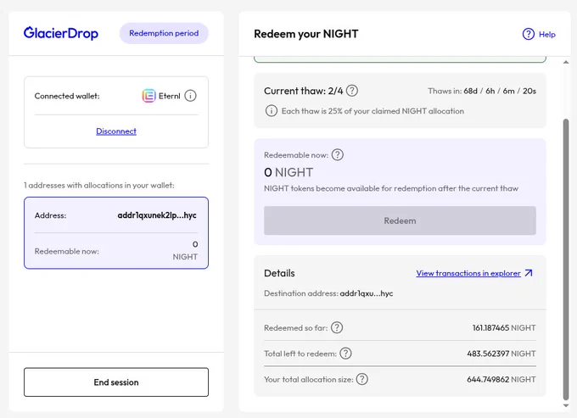577x418 pixels.
Task: Click the GlacierDrop logo
Action: pyautogui.click(x=61, y=33)
